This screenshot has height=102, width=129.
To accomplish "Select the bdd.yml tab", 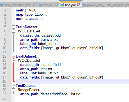I will (71, 5).
